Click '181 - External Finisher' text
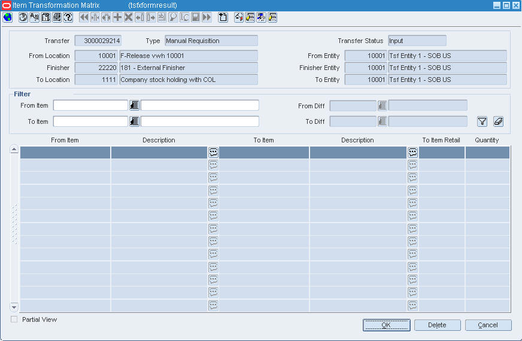The image size is (522, 341). [x=153, y=68]
